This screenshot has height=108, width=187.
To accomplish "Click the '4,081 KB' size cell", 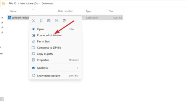I will pos(117,17).
